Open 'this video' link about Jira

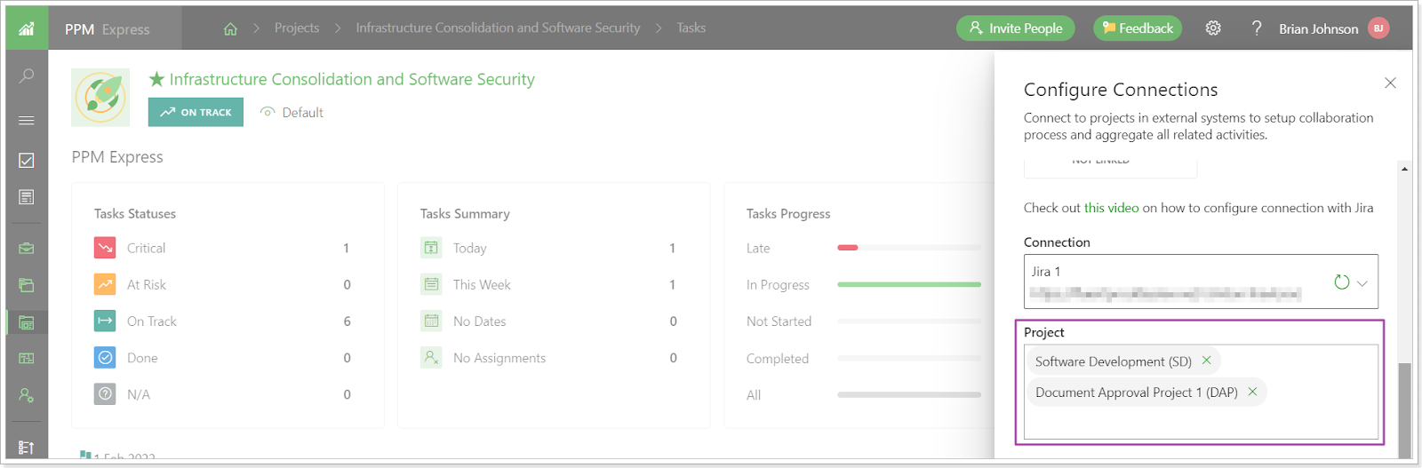coord(1111,208)
